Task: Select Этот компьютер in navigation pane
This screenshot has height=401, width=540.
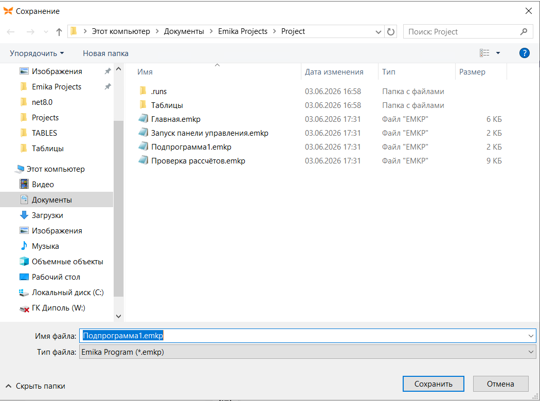Action: click(56, 169)
